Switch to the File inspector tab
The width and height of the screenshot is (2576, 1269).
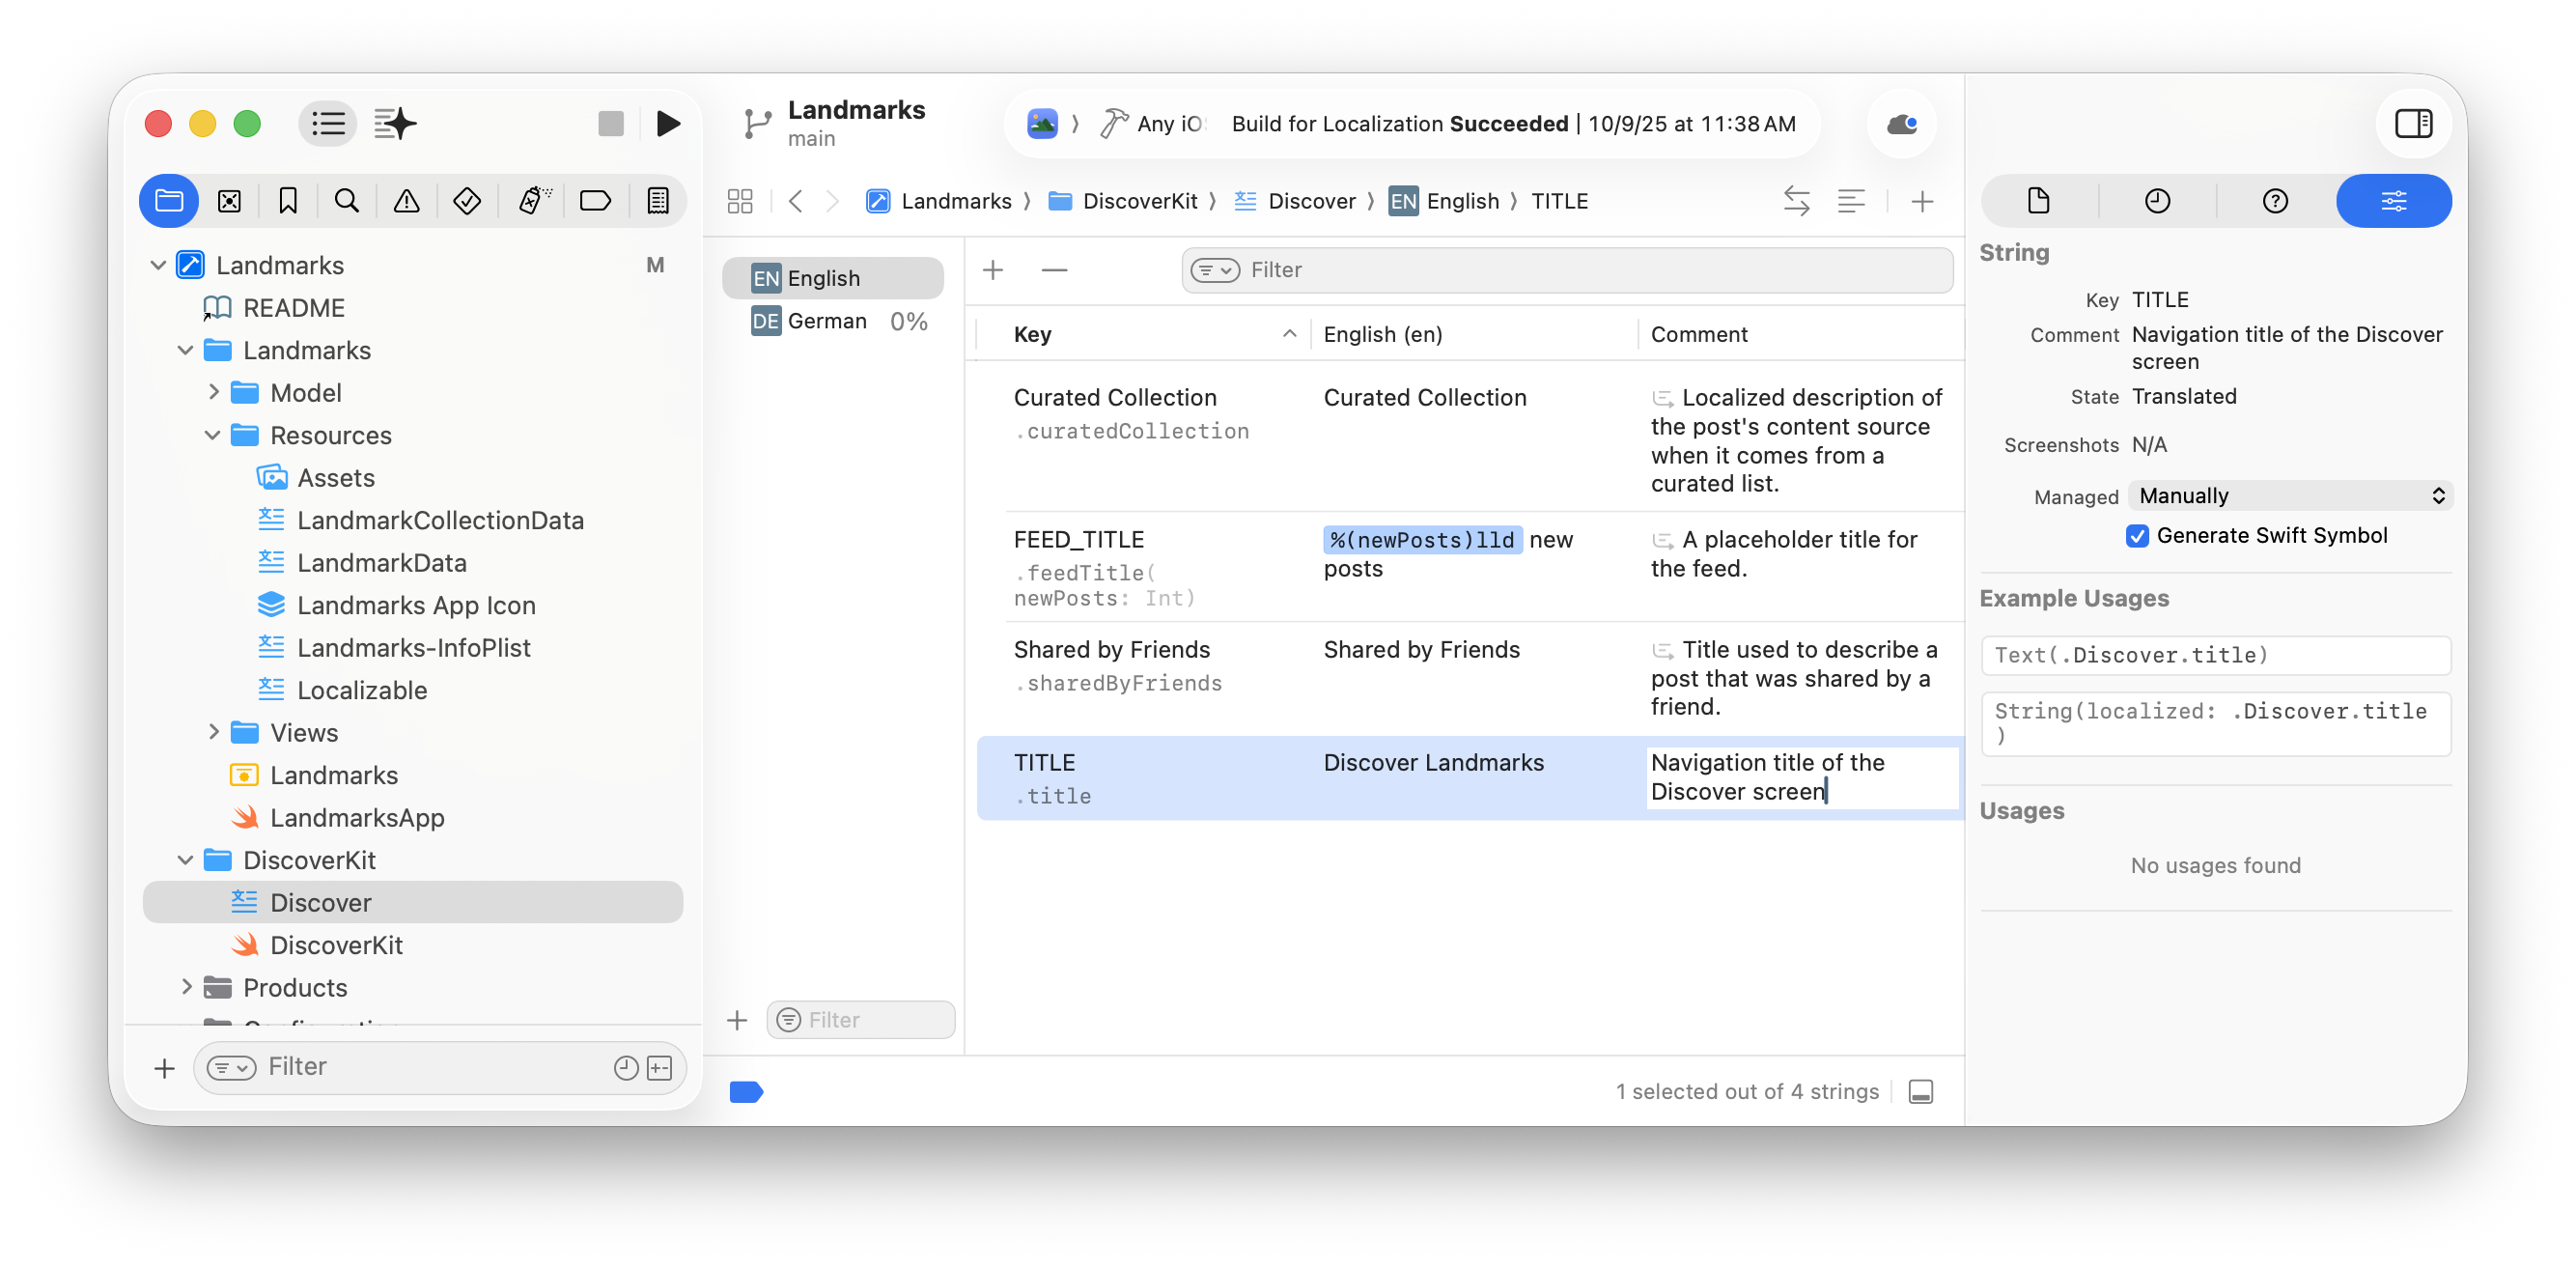(x=2039, y=201)
